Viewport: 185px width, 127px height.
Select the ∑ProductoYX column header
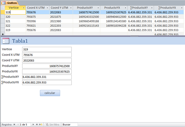(x=167, y=7)
